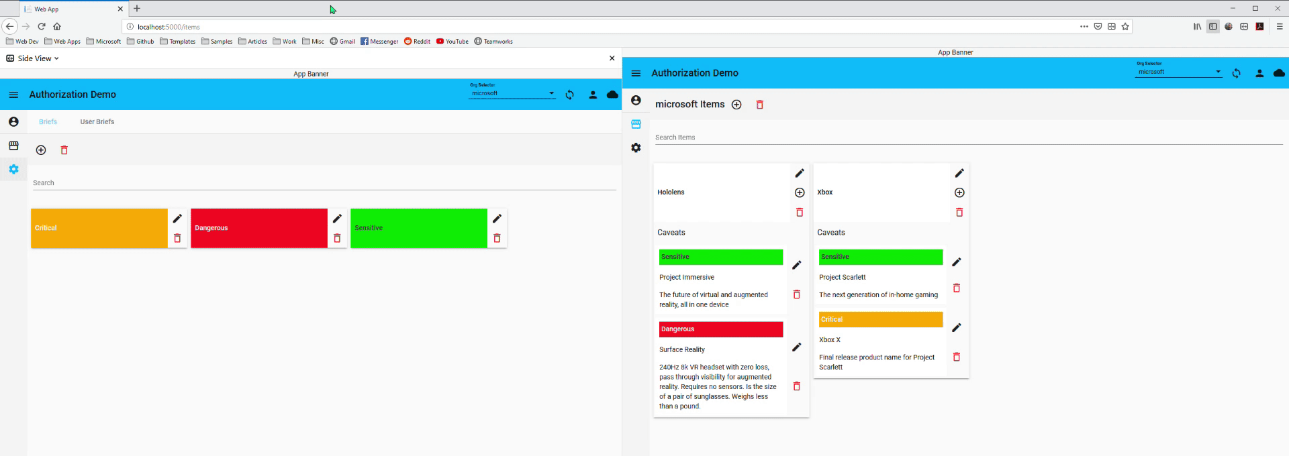Open Gmail bookmark

342,42
